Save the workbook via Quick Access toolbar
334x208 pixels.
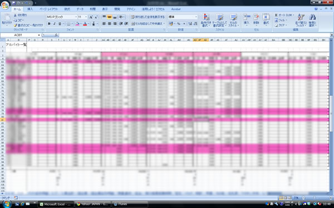point(14,3)
